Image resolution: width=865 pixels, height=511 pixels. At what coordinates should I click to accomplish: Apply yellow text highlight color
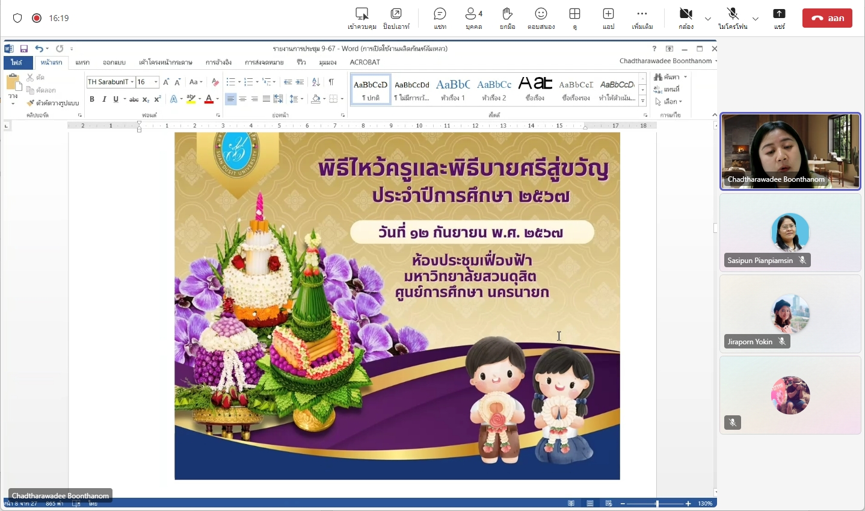click(191, 99)
